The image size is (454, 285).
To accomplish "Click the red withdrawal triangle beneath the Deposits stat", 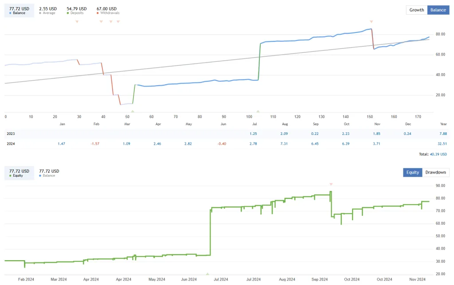I will [x=77, y=21].
